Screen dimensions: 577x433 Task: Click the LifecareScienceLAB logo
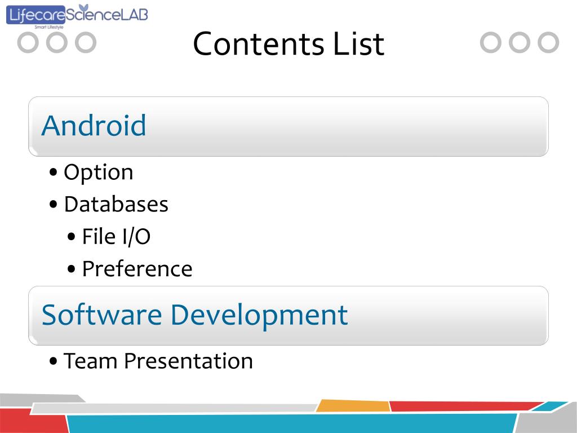pos(77,16)
